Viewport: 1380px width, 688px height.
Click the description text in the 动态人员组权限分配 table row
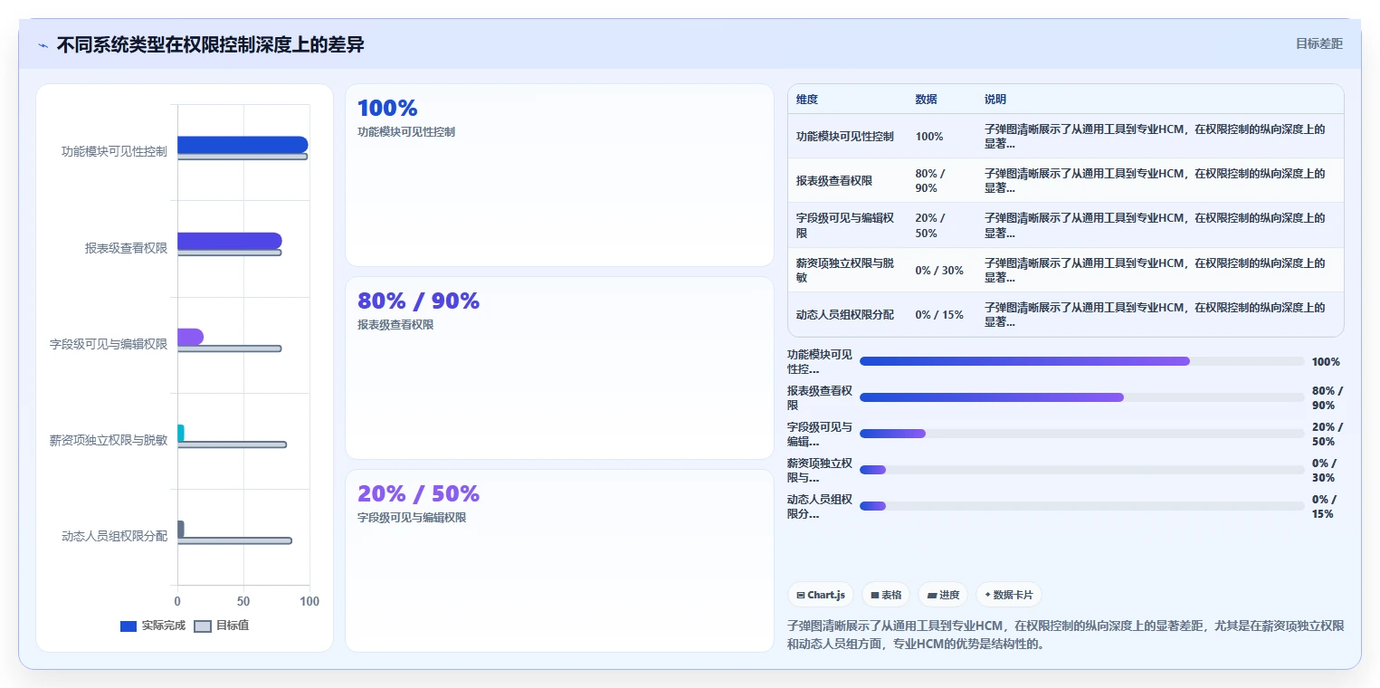pyautogui.click(x=1156, y=315)
